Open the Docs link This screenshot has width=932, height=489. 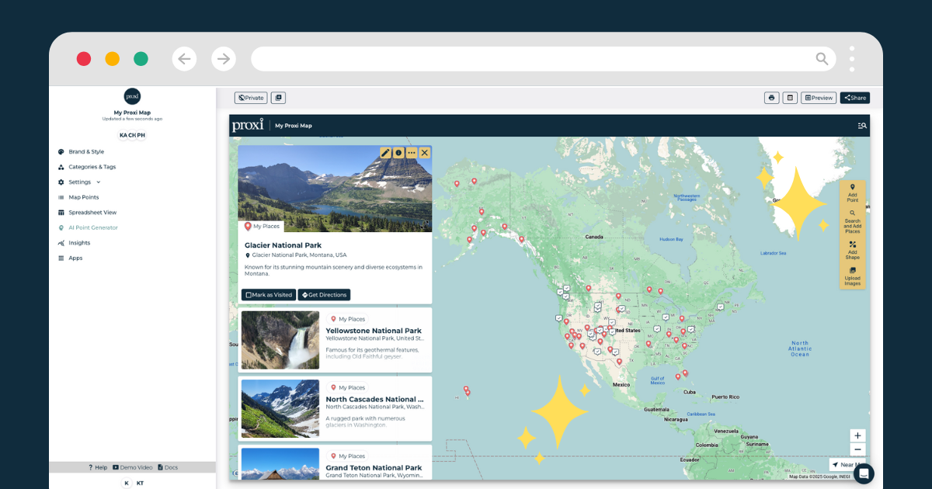click(168, 467)
